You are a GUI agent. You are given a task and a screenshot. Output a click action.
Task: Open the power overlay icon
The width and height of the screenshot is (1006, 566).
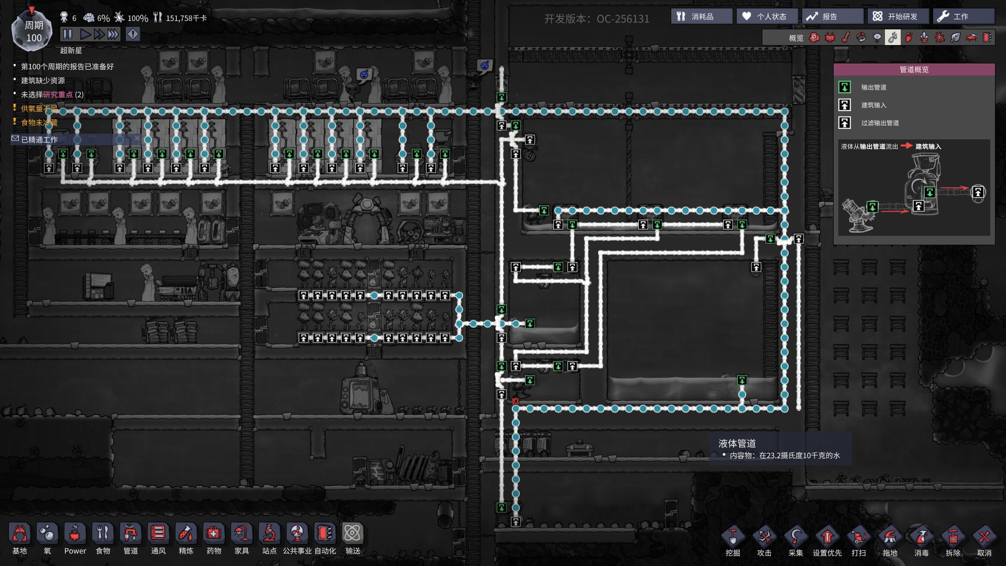(x=830, y=37)
